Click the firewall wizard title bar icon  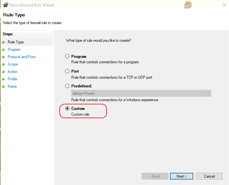[x=5, y=5]
